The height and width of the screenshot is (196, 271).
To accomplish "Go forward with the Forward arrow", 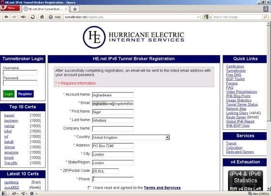I will point(15,17).
